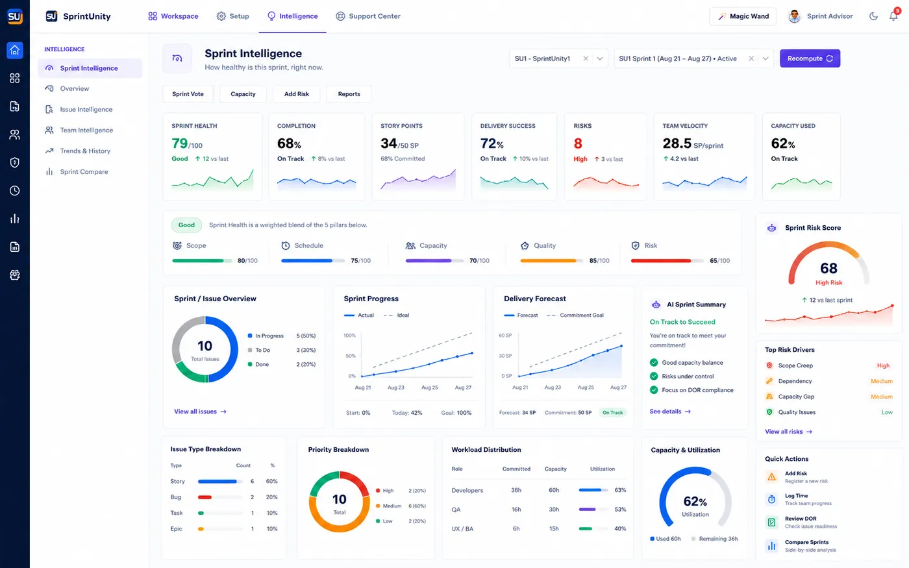
Task: Click the Add Risk button under the header
Action: click(297, 94)
